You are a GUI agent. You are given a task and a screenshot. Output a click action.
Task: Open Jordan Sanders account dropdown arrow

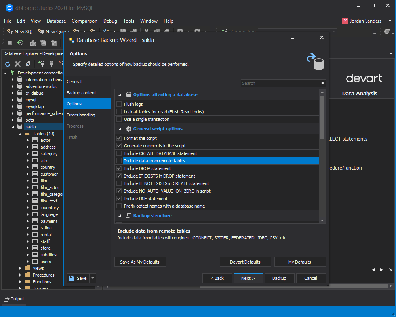click(x=390, y=21)
